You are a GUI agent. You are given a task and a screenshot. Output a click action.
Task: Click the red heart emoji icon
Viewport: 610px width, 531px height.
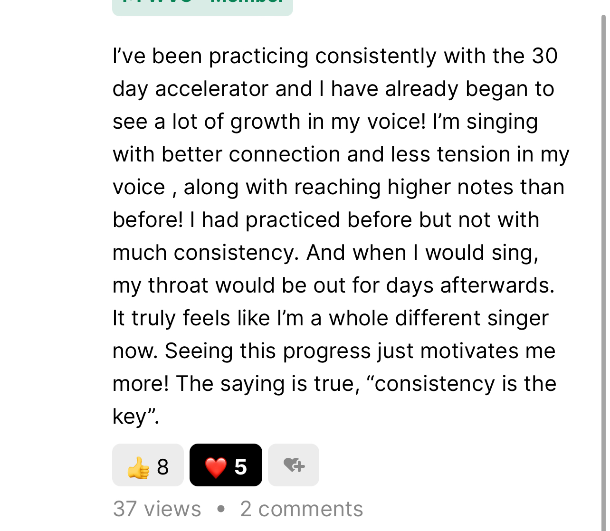click(x=216, y=467)
